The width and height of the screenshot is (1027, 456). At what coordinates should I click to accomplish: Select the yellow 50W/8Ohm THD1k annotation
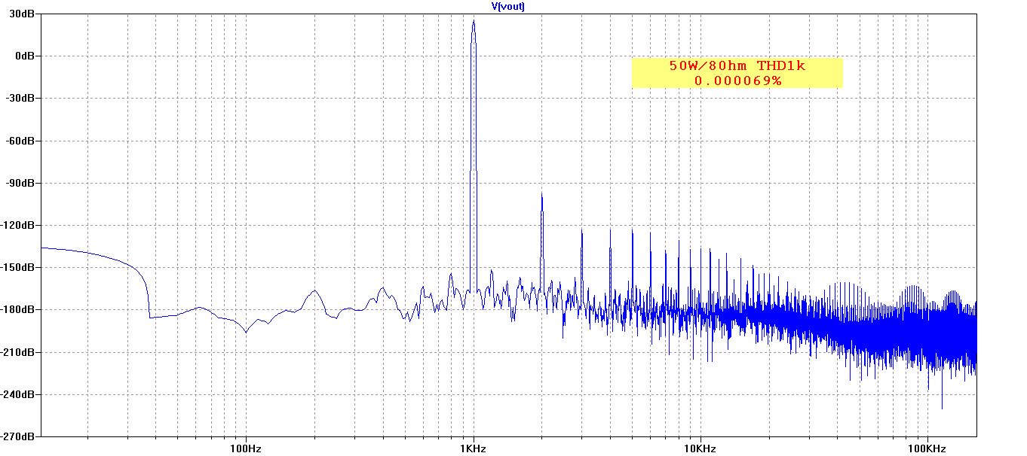point(737,73)
